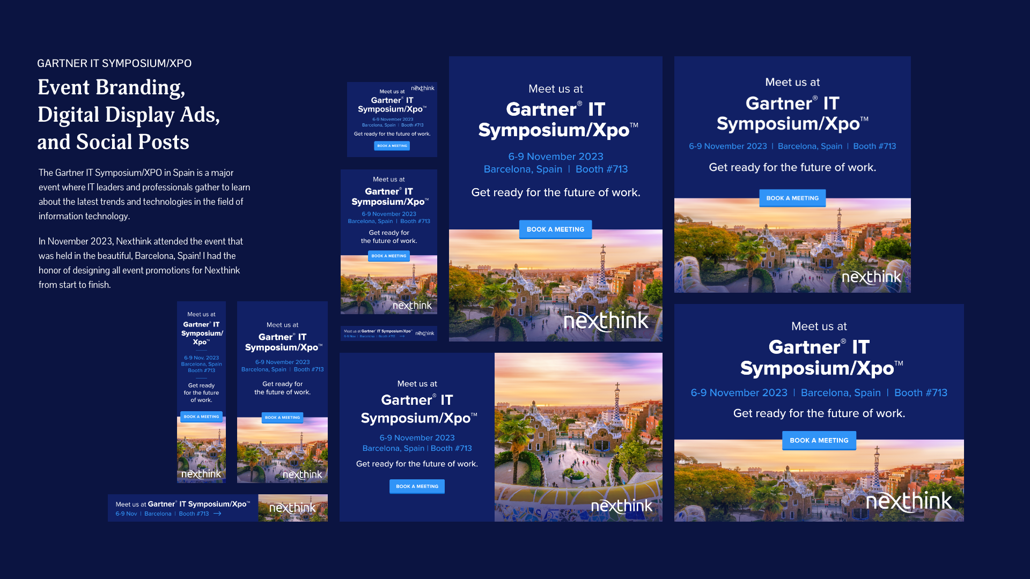Click BOOK A MEETING in the tallest portrait ad
Viewport: 1030px width, 579px height.
tap(555, 229)
